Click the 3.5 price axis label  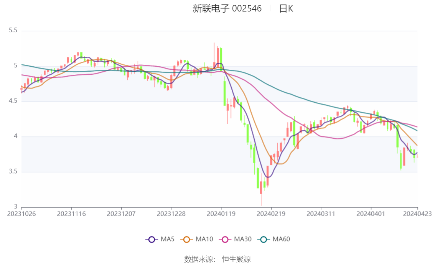[x=13, y=172]
